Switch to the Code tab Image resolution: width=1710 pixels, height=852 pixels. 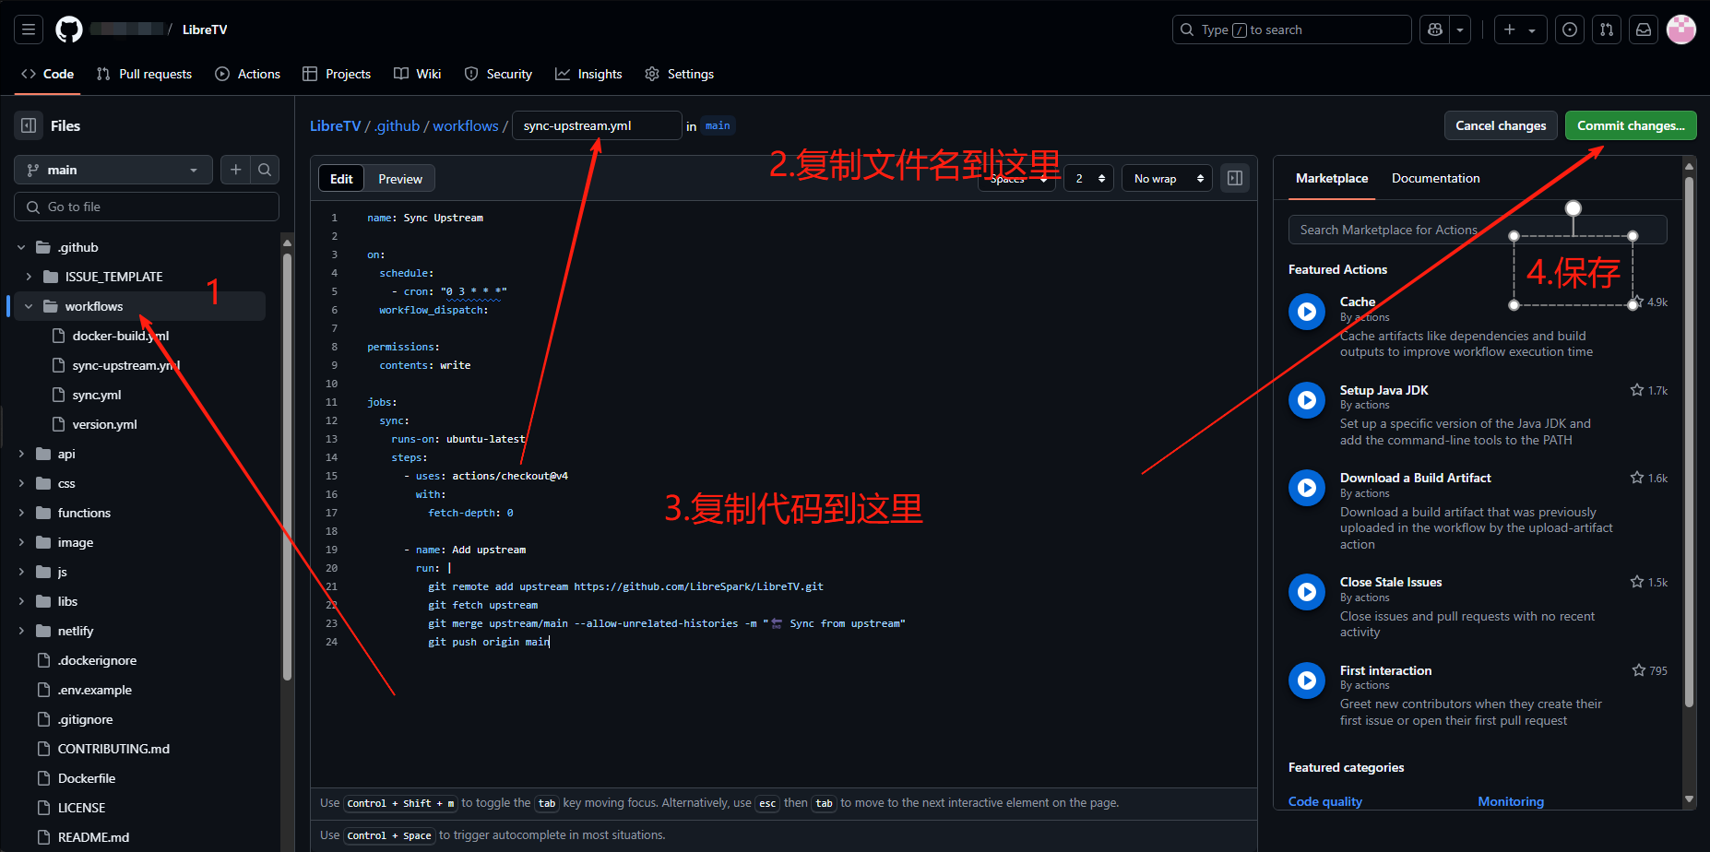[47, 74]
